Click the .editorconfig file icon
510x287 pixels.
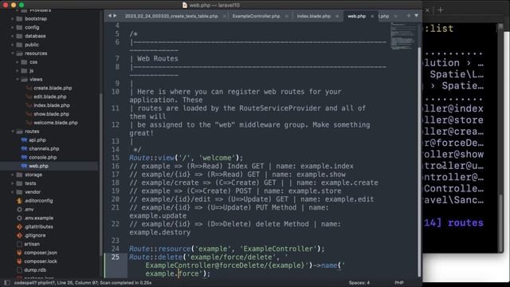[19, 201]
